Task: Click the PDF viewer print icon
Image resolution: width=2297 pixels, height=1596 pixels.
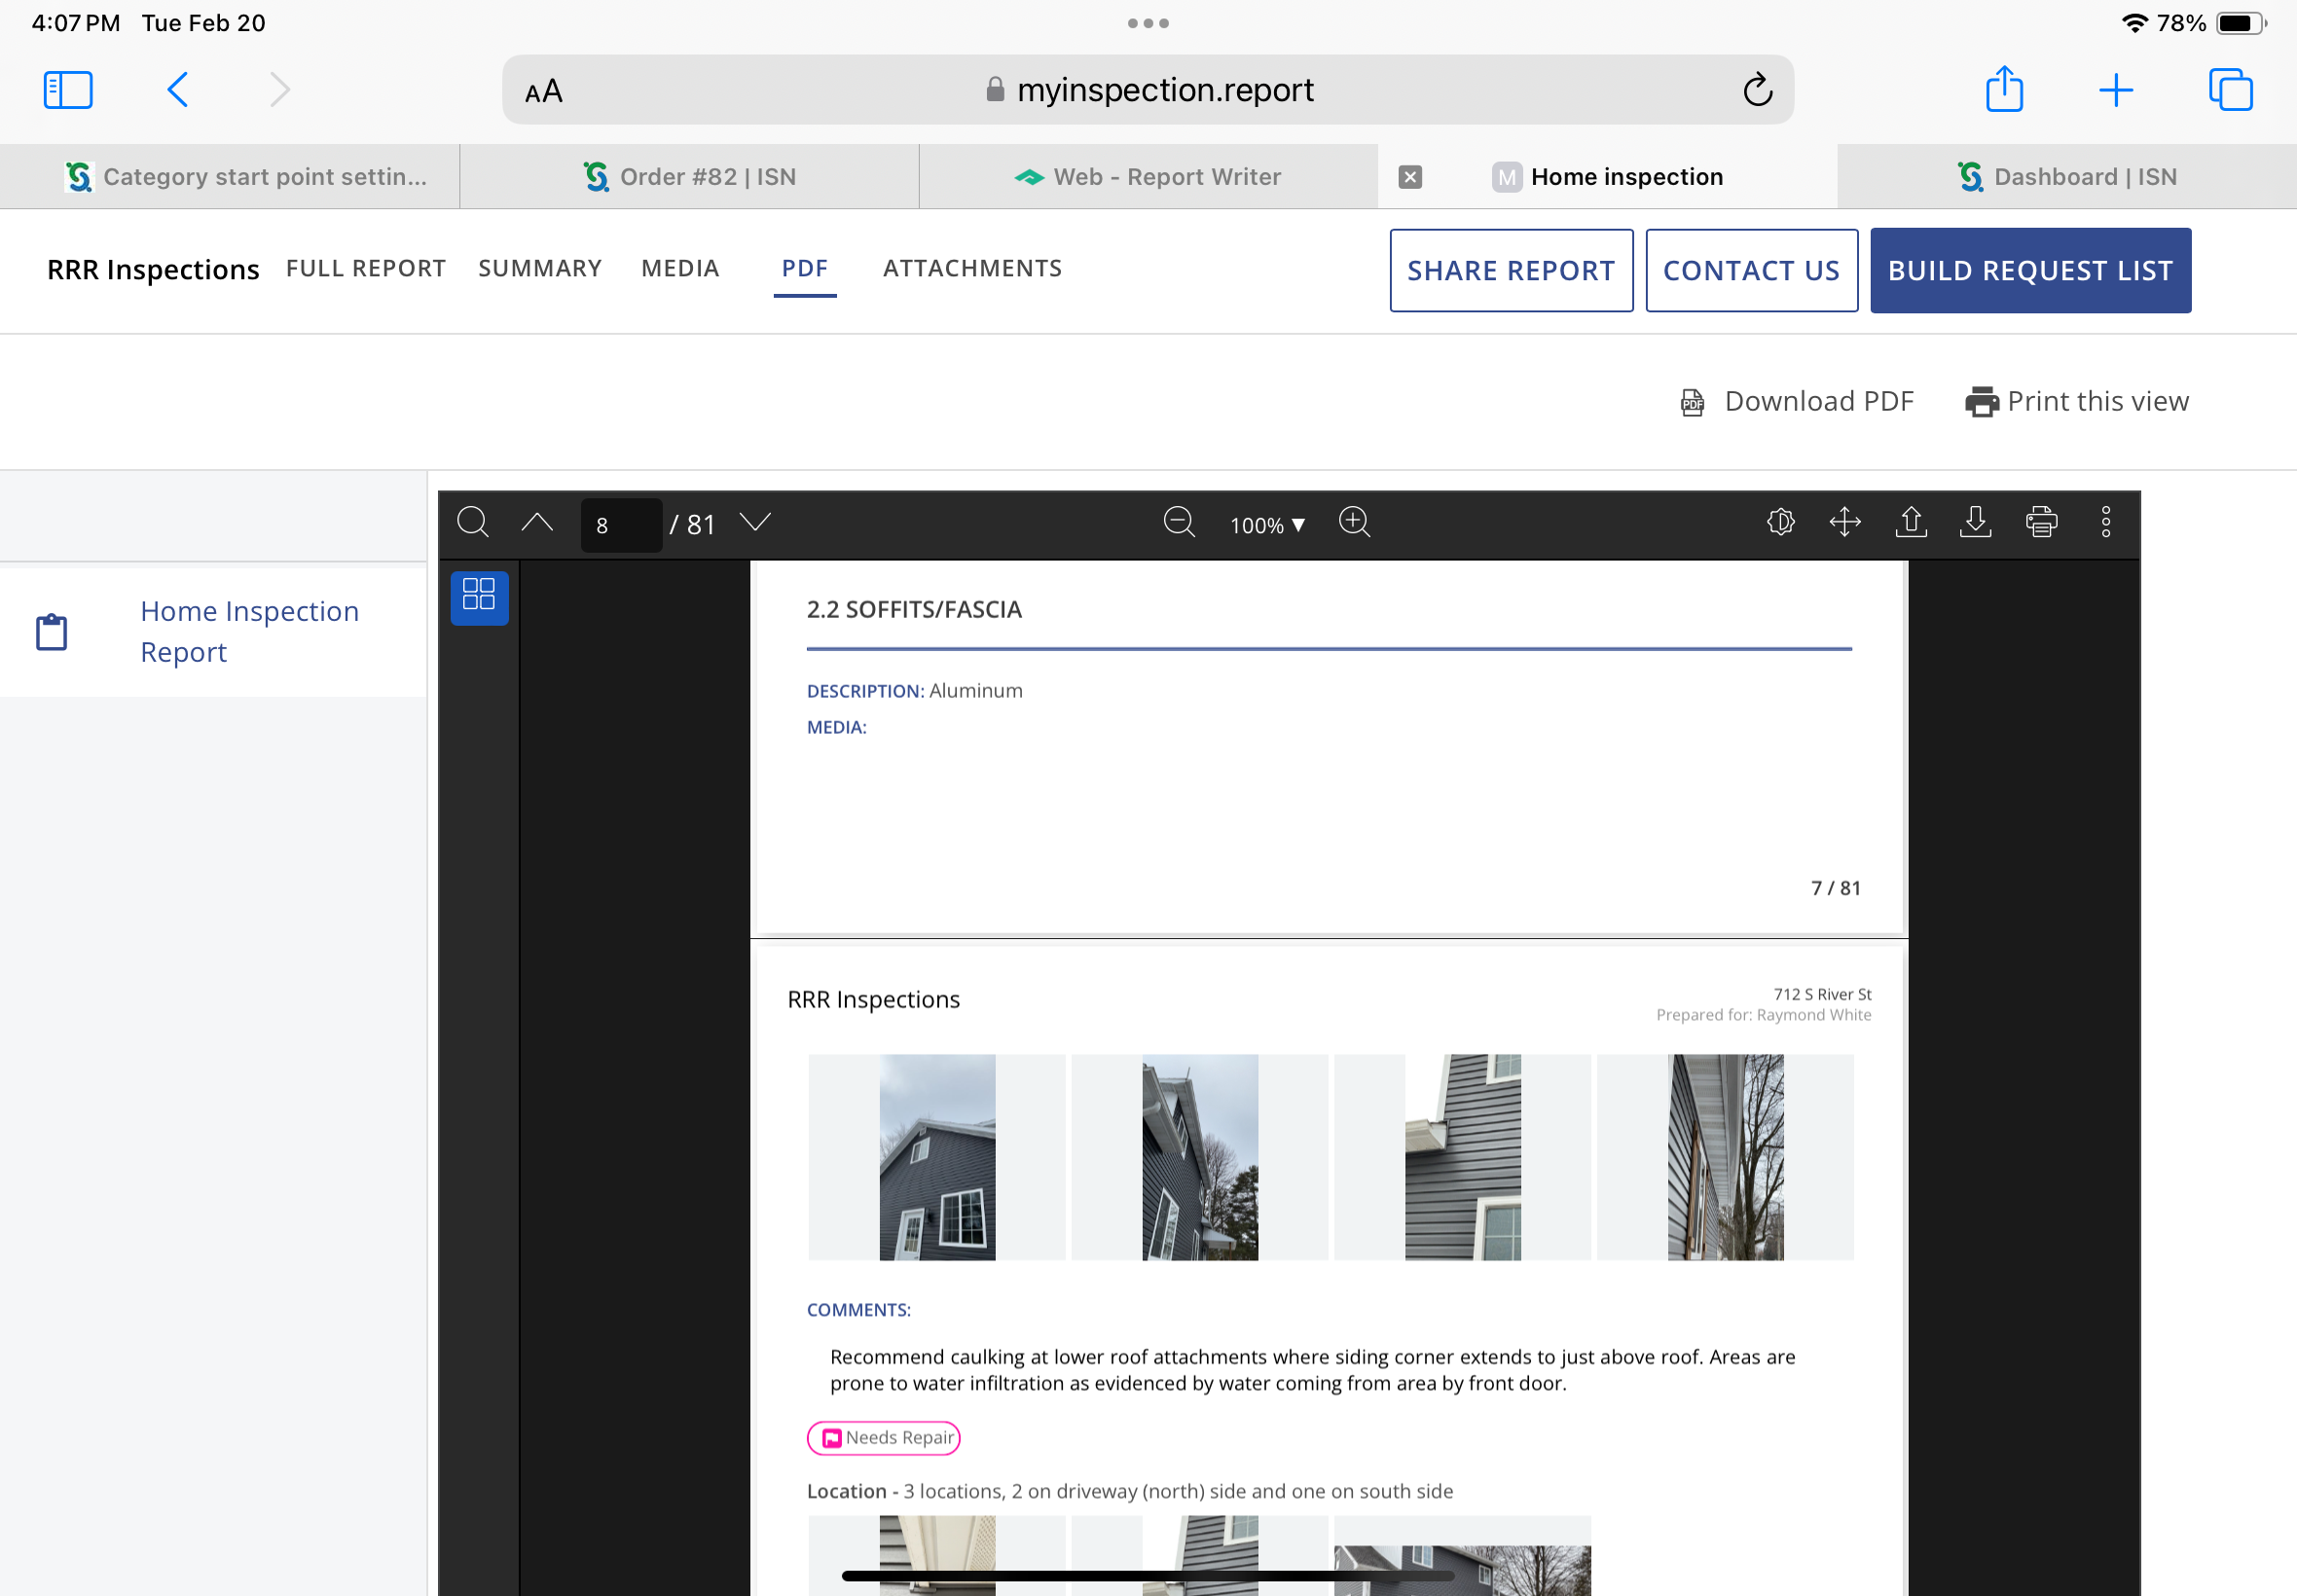Action: pos(2041,522)
